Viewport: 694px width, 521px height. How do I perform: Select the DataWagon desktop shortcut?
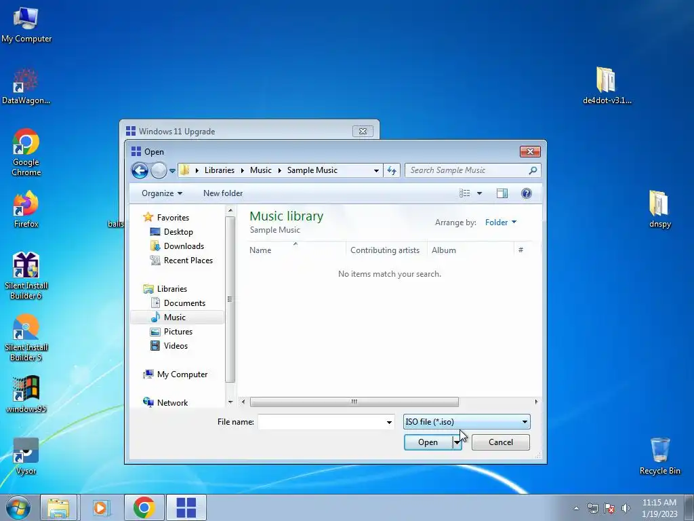pos(26,87)
